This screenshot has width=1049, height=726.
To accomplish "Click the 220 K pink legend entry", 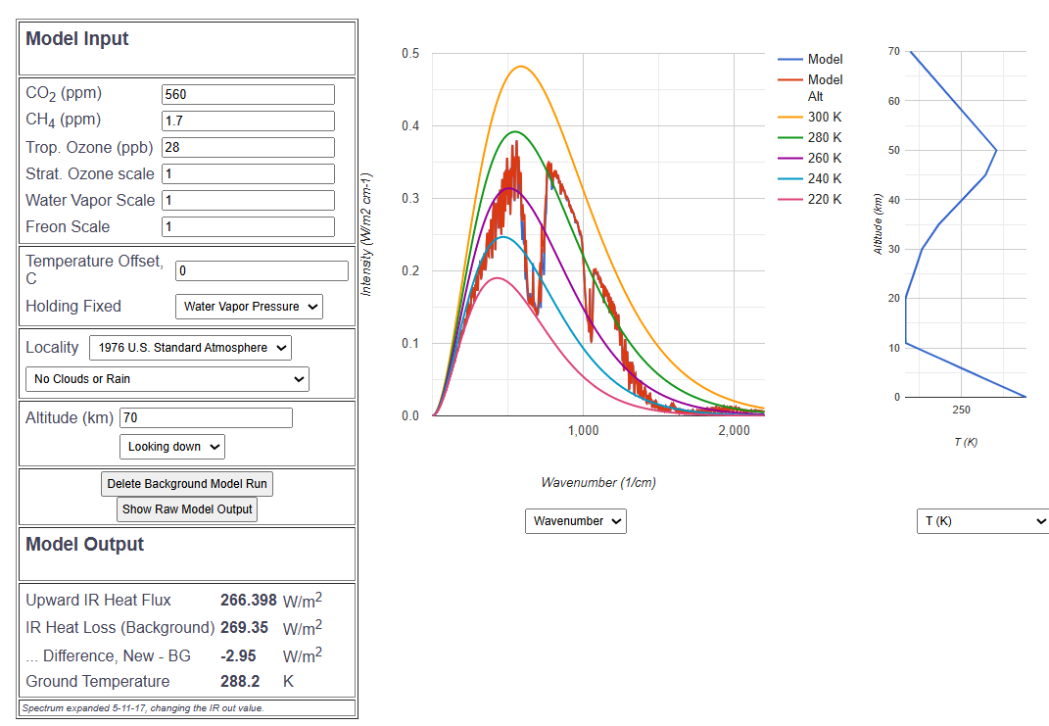I will (810, 200).
